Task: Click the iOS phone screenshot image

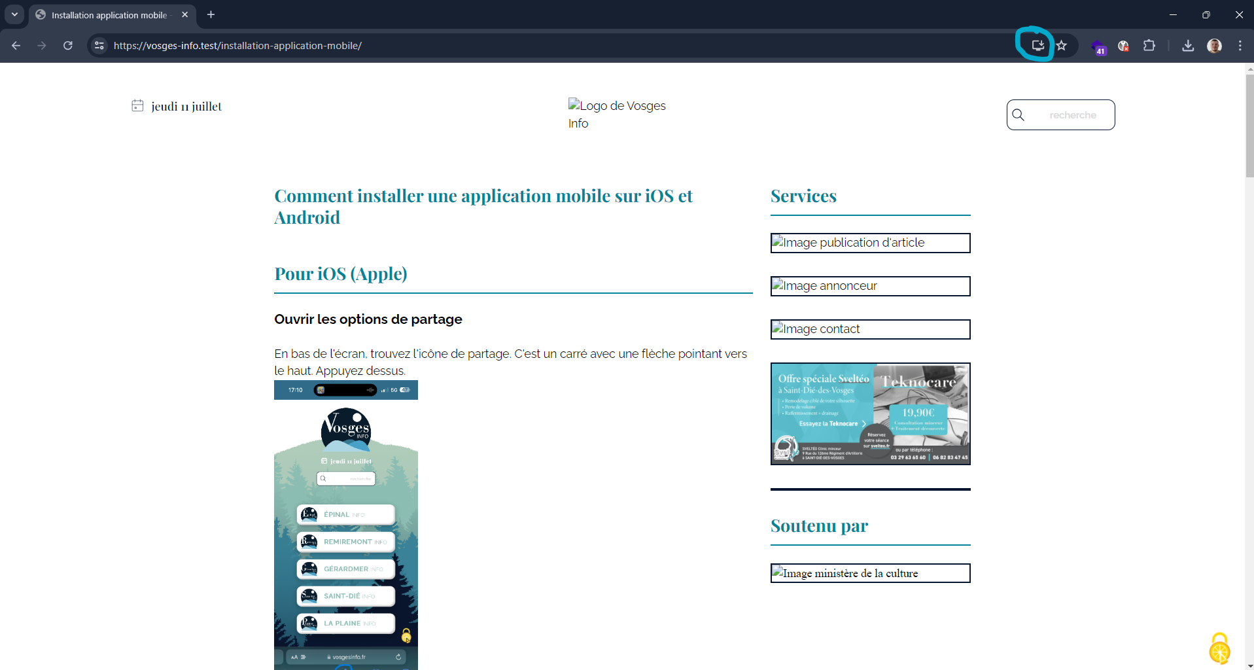Action: [x=346, y=525]
